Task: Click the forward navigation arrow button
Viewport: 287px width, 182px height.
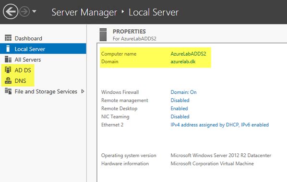Action: [24, 11]
